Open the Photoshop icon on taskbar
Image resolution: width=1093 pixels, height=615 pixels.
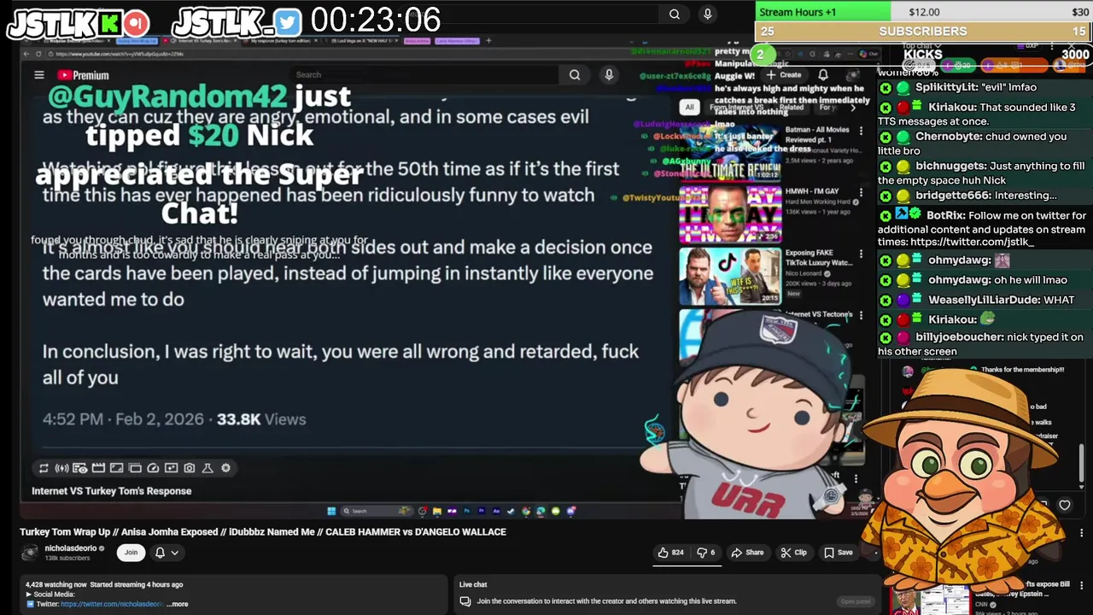(x=467, y=511)
